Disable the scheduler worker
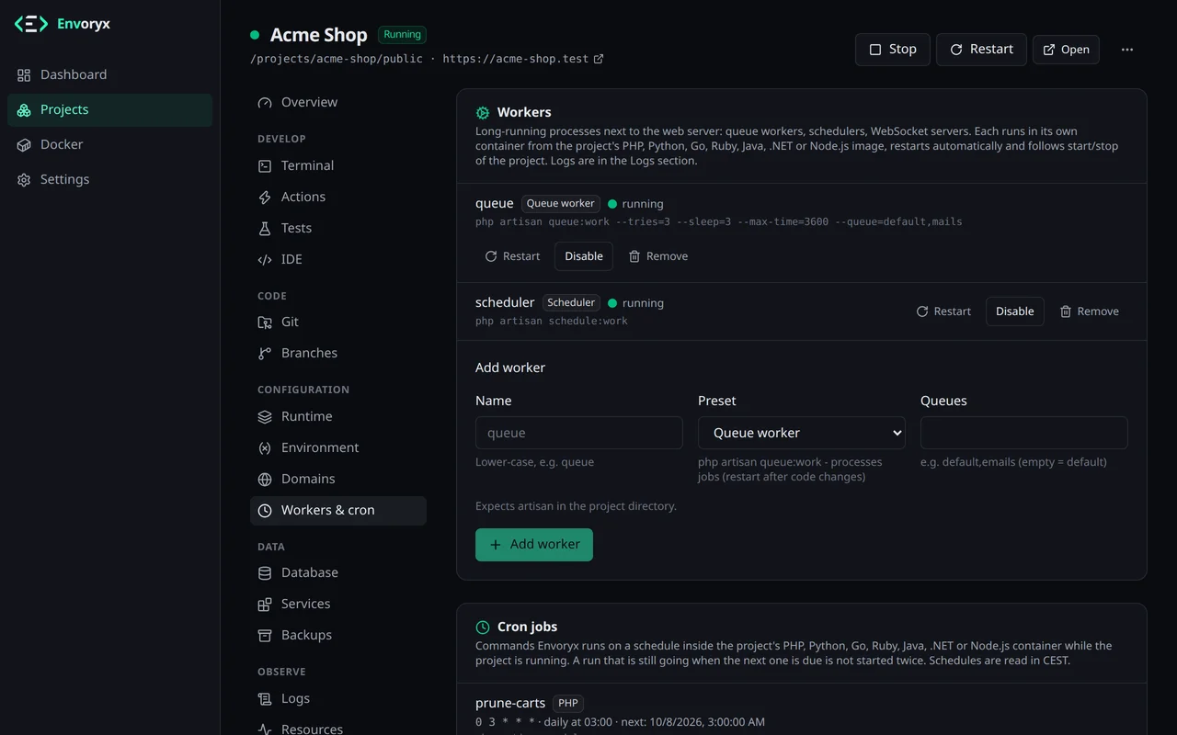This screenshot has width=1177, height=735. 1015,311
